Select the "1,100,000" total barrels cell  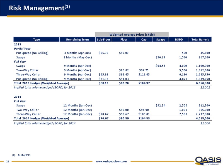[203, 66]
